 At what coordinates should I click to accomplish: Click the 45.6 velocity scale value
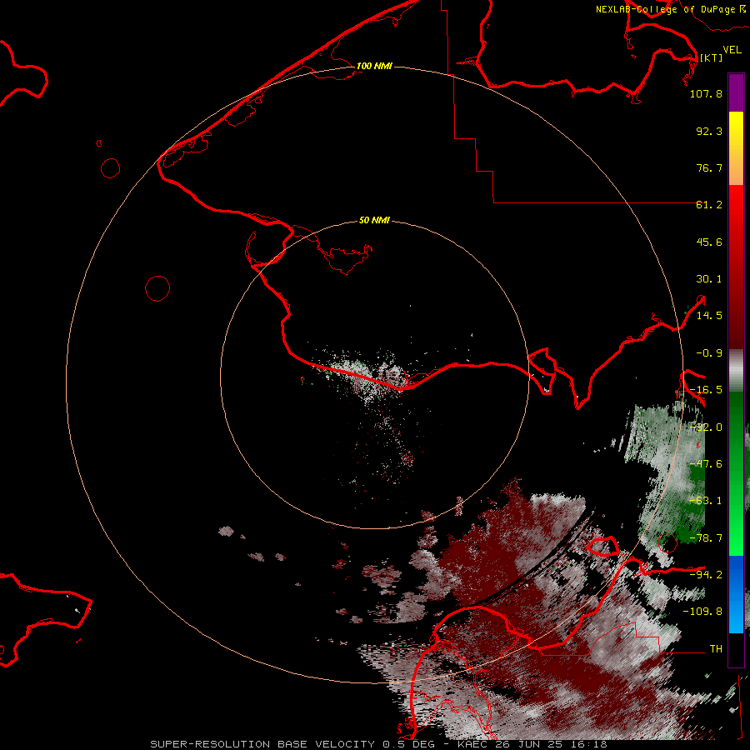pyautogui.click(x=709, y=242)
